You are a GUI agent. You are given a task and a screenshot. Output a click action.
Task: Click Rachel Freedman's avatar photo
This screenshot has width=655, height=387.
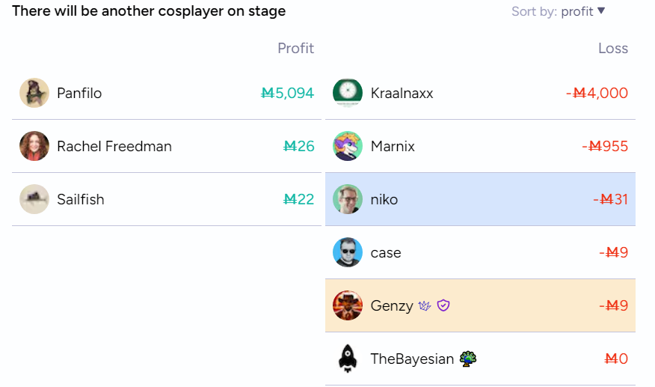[34, 146]
